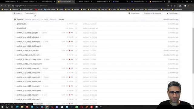Open lllyasviel user profile link

[x=20, y=19]
